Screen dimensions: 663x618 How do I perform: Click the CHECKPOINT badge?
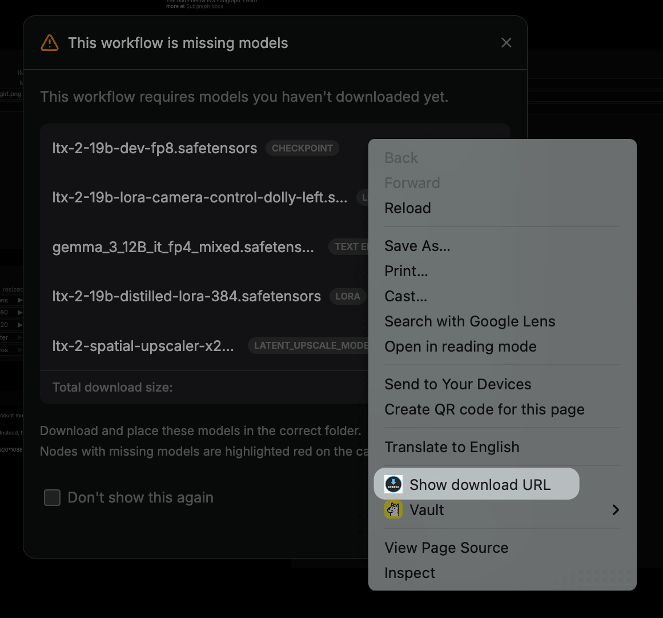(302, 148)
